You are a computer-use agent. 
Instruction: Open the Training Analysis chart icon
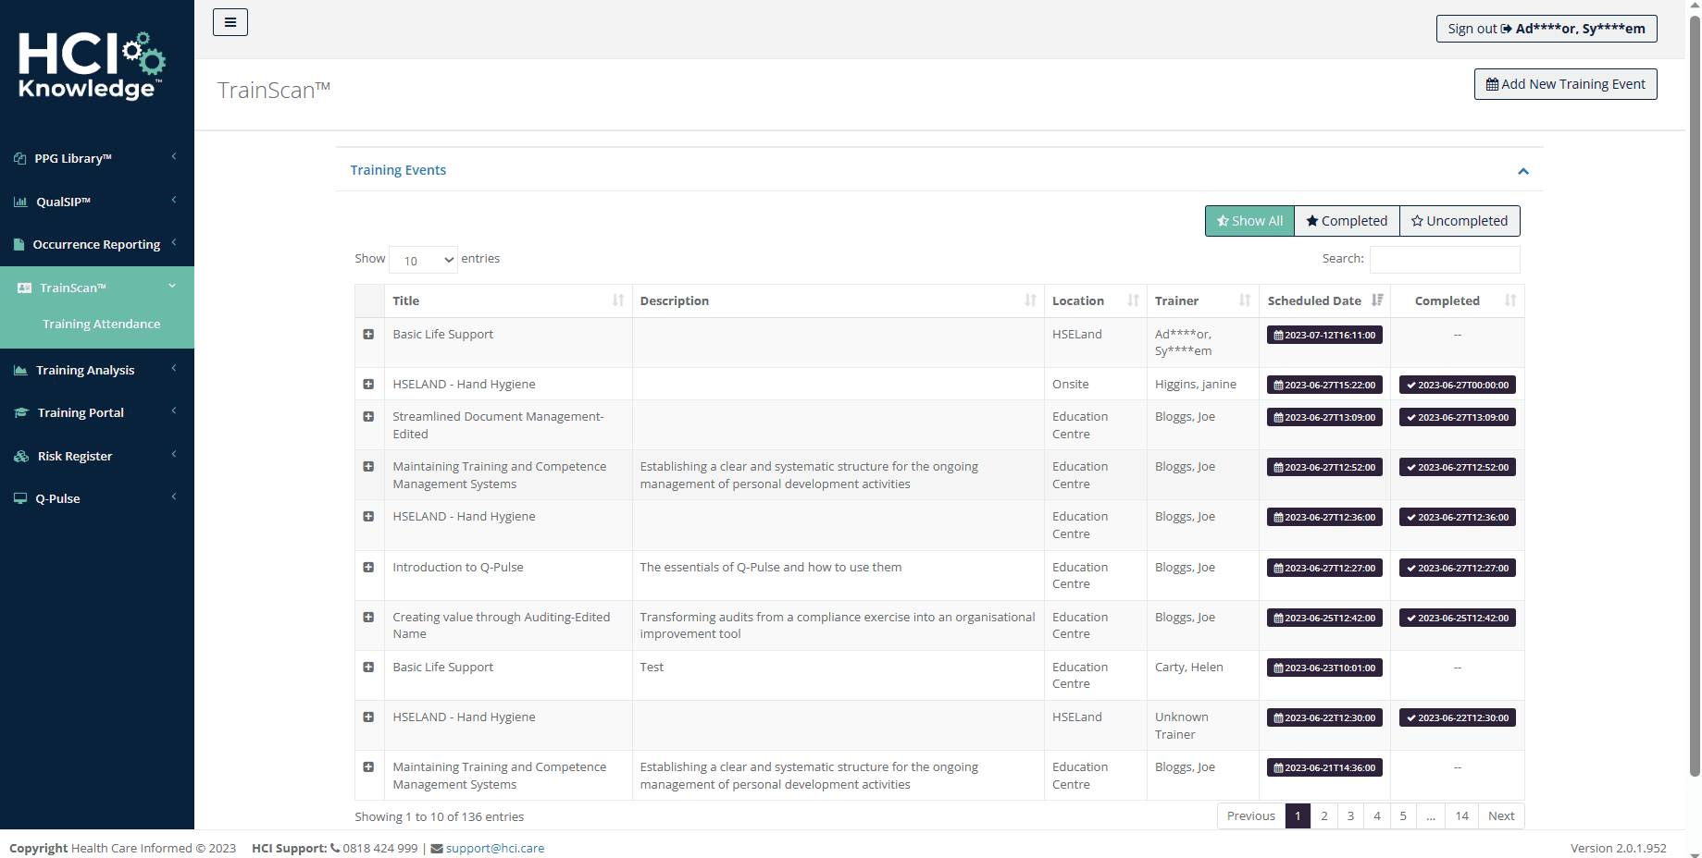tap(19, 369)
